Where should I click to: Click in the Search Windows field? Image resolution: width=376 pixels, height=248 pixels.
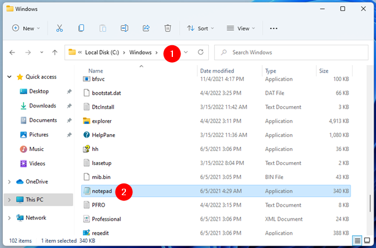point(291,52)
